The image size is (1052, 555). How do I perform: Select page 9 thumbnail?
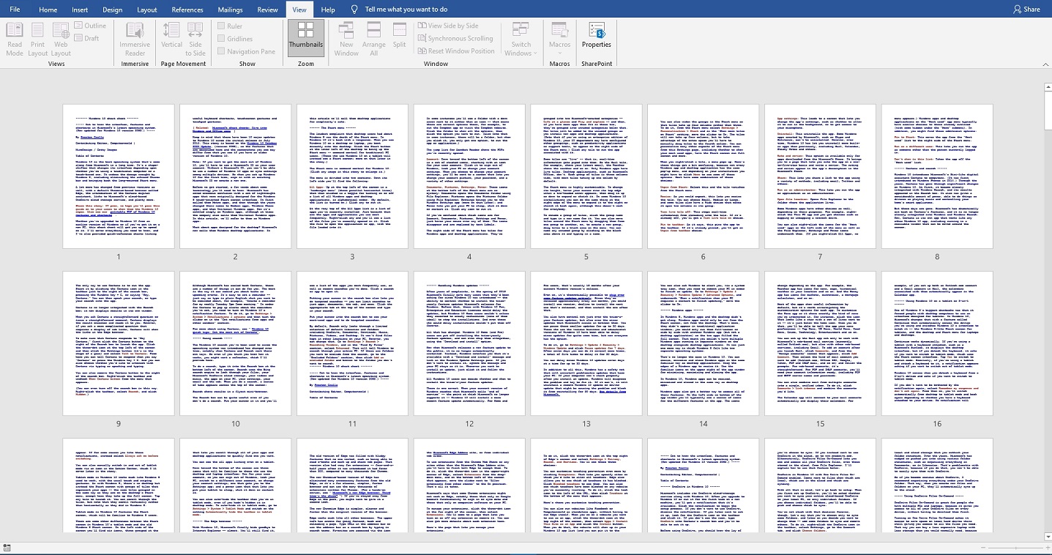coord(119,343)
